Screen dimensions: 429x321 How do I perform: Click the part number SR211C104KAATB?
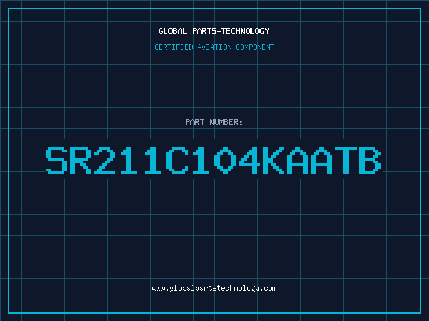pyautogui.click(x=213, y=160)
